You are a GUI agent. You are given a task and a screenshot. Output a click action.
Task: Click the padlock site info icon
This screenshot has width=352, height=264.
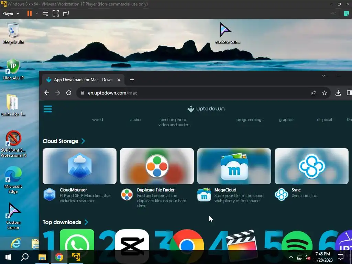[x=82, y=93]
